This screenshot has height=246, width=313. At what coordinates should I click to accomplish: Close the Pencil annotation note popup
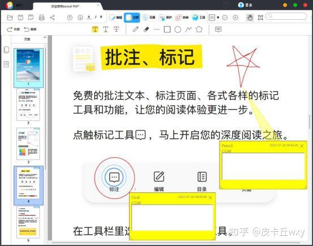tap(302, 146)
